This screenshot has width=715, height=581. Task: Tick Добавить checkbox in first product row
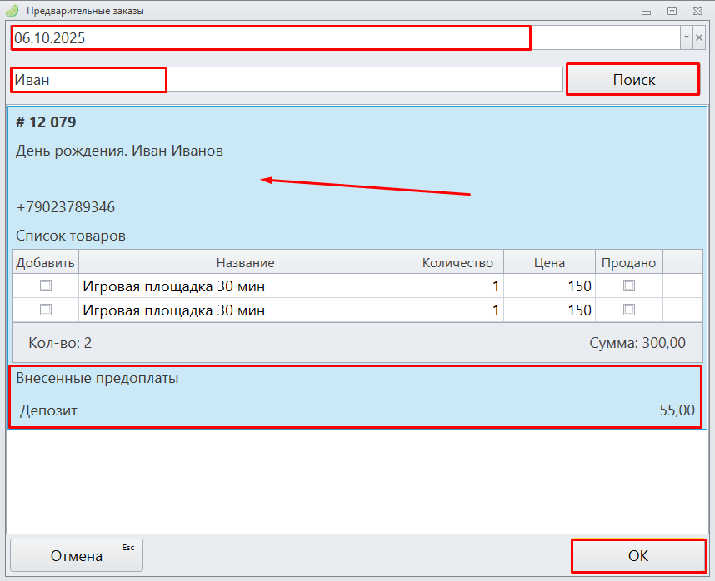point(46,286)
